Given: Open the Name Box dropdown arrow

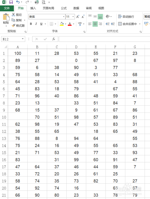Looking at the screenshot, I should pyautogui.click(x=23, y=39).
